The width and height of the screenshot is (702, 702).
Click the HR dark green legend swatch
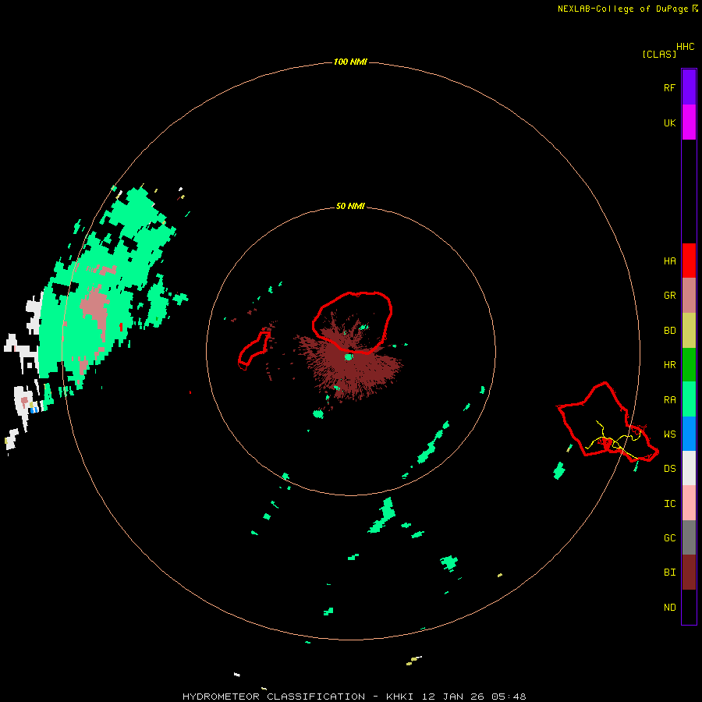coord(689,365)
